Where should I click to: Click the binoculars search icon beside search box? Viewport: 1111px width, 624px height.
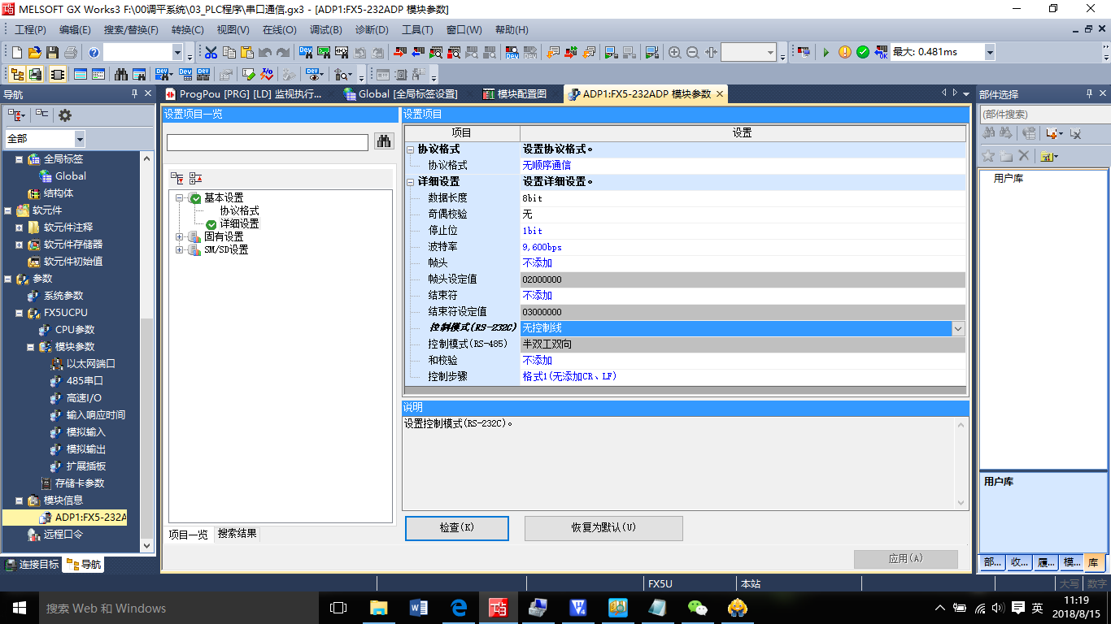coord(383,142)
